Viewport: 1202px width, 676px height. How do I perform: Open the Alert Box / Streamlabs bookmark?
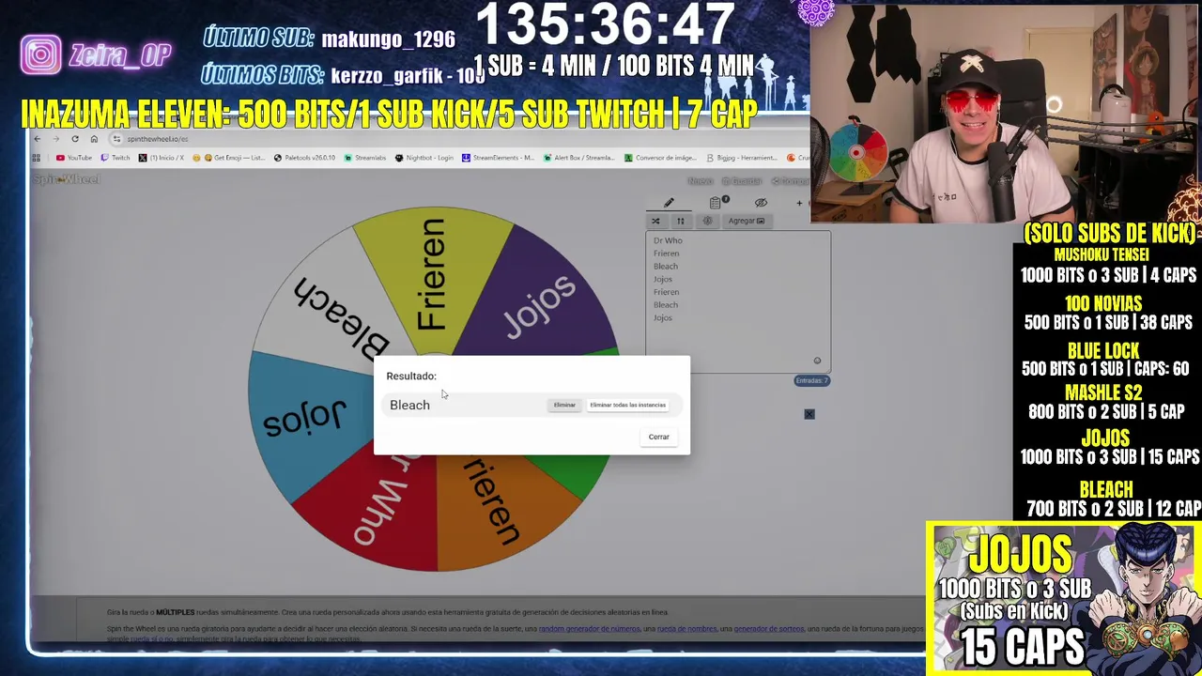(x=578, y=158)
